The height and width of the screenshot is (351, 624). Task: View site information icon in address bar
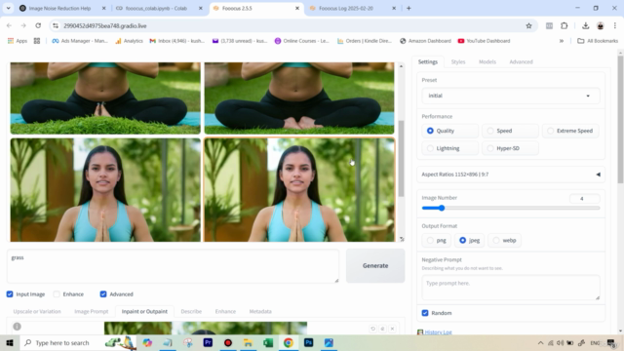56,25
